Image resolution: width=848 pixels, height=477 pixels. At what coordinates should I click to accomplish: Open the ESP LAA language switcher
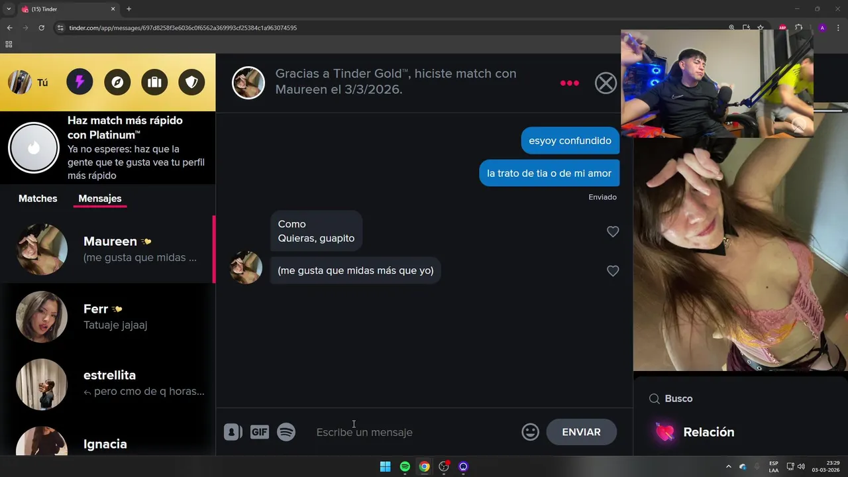click(774, 466)
